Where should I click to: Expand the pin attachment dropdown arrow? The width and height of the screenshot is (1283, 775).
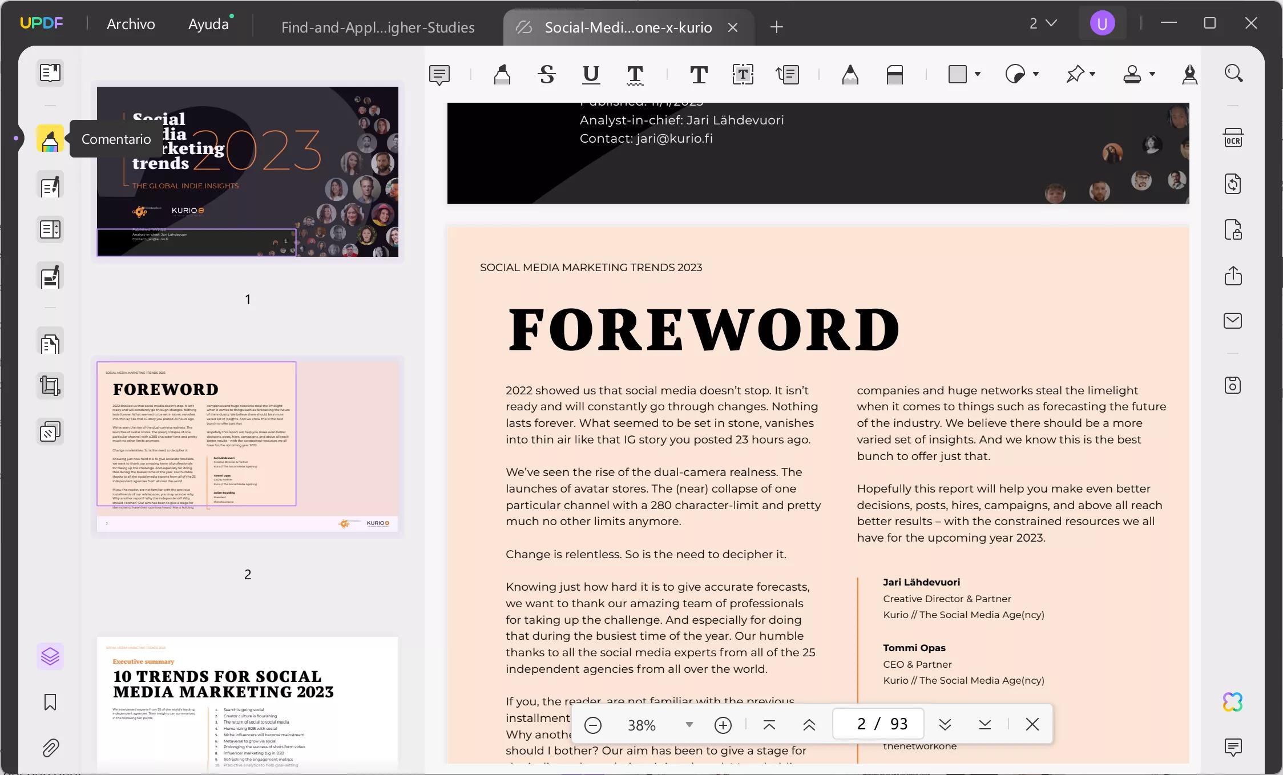[x=1092, y=74]
